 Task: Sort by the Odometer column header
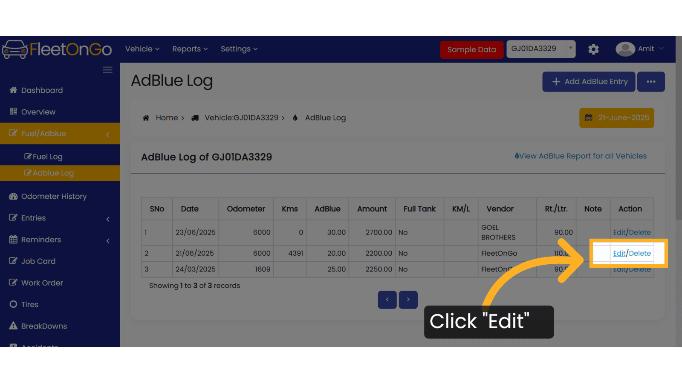click(x=246, y=209)
